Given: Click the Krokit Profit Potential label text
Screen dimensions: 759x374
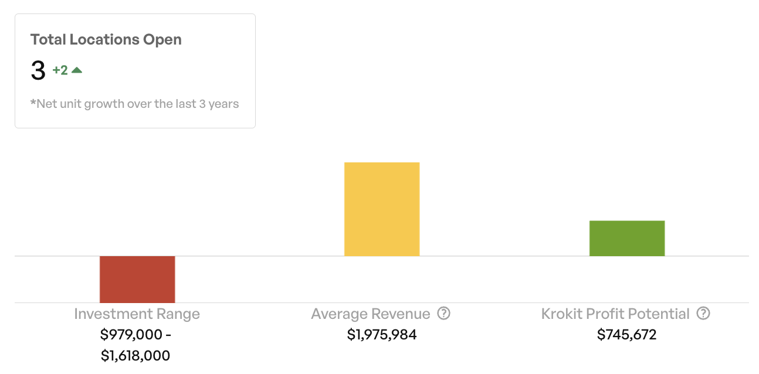Looking at the screenshot, I should (615, 314).
